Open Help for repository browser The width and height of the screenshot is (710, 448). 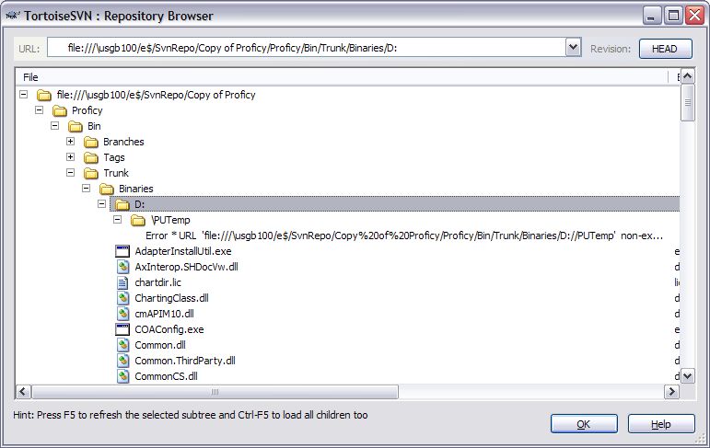(x=661, y=424)
